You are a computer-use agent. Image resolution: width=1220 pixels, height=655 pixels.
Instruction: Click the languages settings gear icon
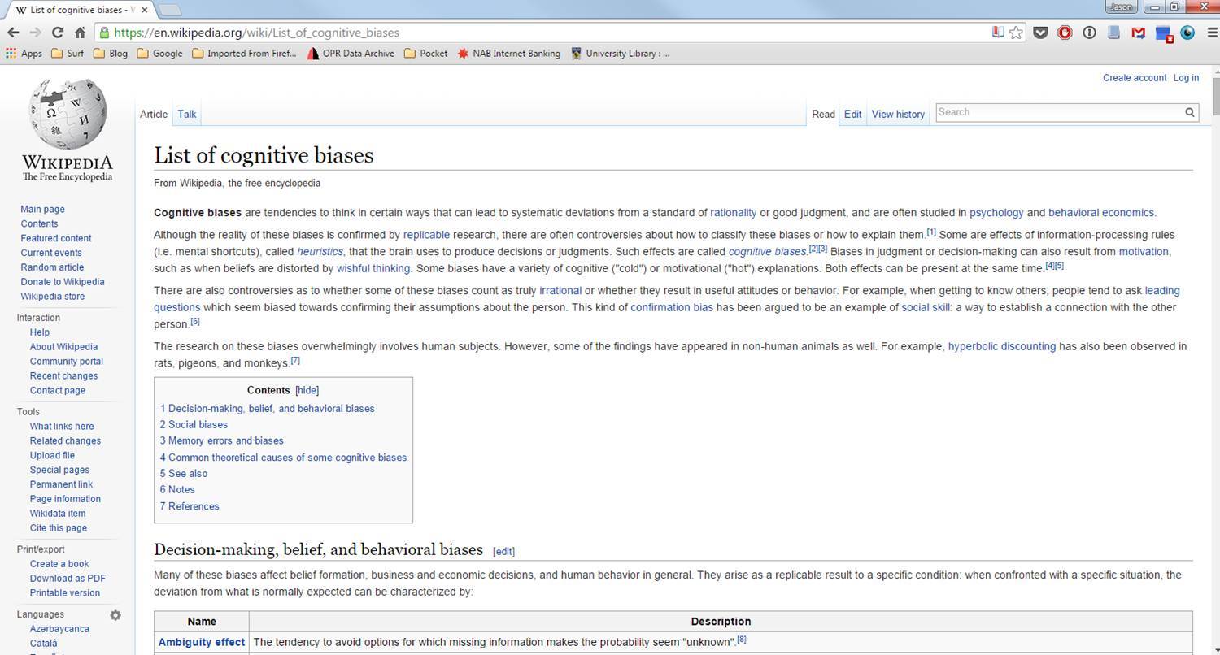pyautogui.click(x=115, y=615)
